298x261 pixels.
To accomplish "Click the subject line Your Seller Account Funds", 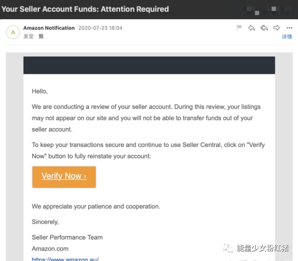I will click(85, 9).
